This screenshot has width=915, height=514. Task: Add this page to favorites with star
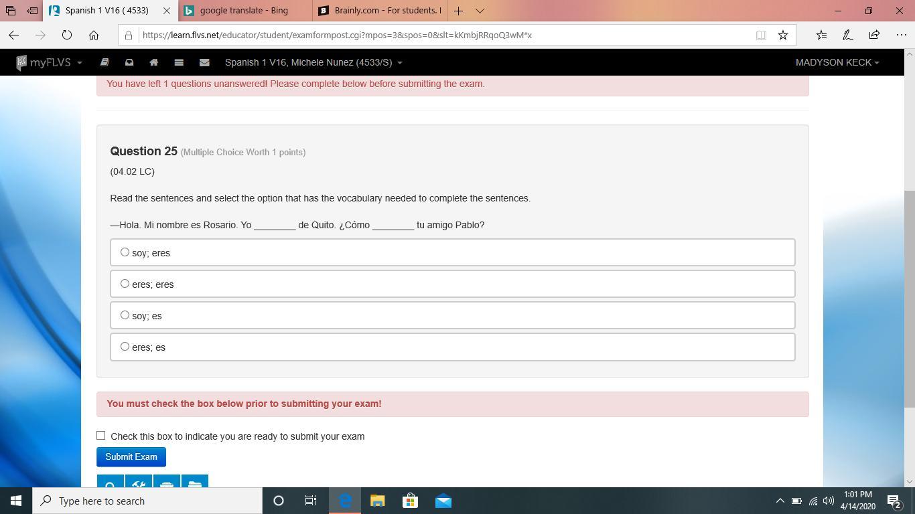tap(782, 35)
